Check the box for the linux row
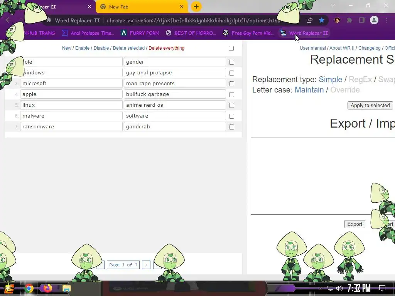This screenshot has width=395, height=296. [x=231, y=106]
